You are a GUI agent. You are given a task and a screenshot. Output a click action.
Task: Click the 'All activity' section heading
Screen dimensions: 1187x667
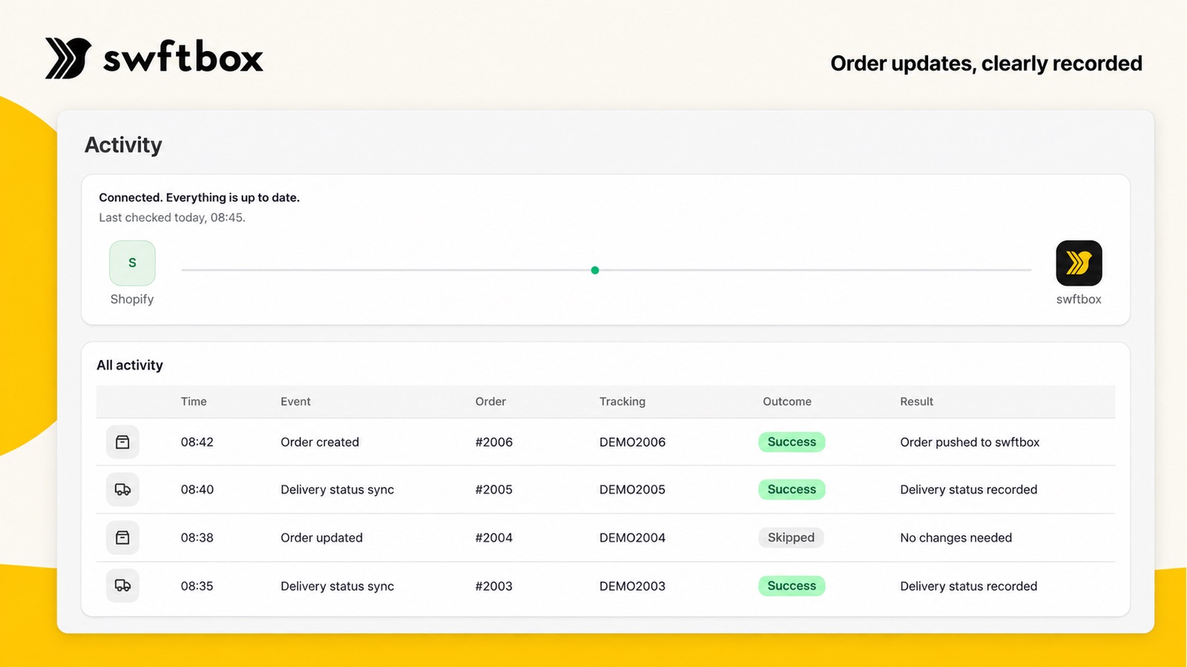130,365
